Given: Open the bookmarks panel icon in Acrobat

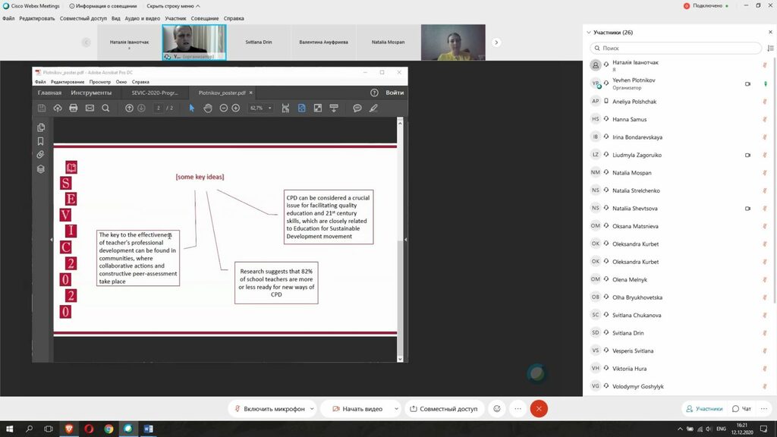Looking at the screenshot, I should [41, 141].
